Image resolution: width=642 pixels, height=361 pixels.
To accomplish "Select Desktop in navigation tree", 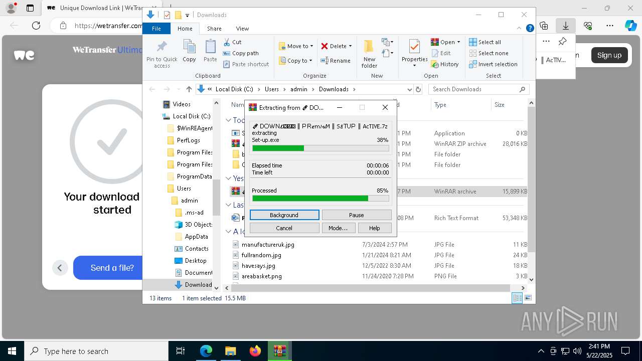I will click(191, 261).
